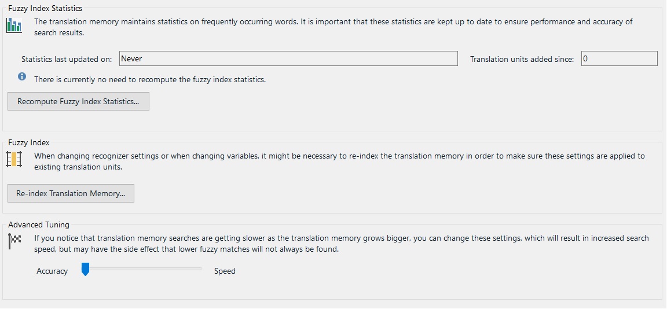Viewport: 667px width, 309px height.
Task: Click the 'Translation units added since:' label
Action: tap(522, 59)
